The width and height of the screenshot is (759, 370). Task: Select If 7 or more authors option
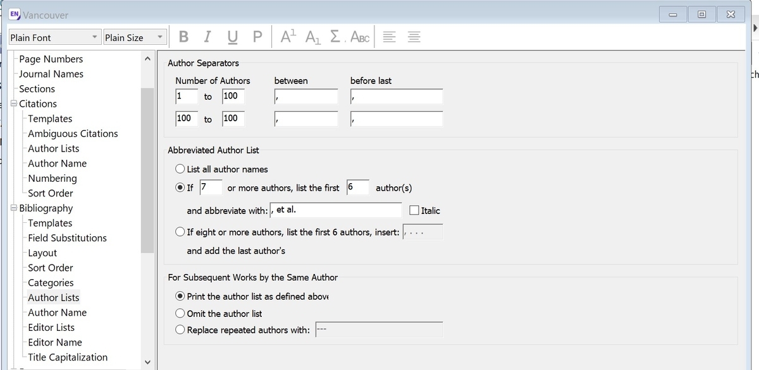click(x=180, y=188)
